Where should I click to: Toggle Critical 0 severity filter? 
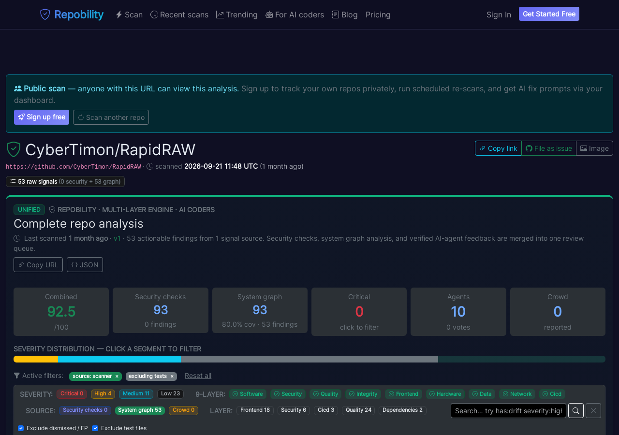point(72,394)
